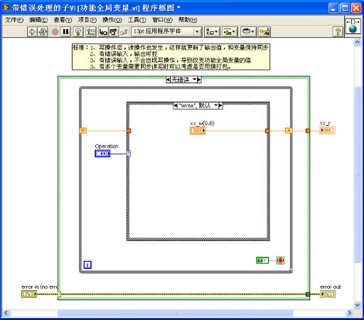Click the loop stop conditional terminal
The height and width of the screenshot is (320, 364).
281,260
